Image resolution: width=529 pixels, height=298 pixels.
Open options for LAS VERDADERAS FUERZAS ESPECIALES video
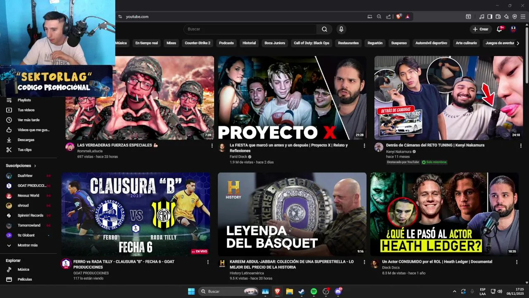[x=212, y=146]
